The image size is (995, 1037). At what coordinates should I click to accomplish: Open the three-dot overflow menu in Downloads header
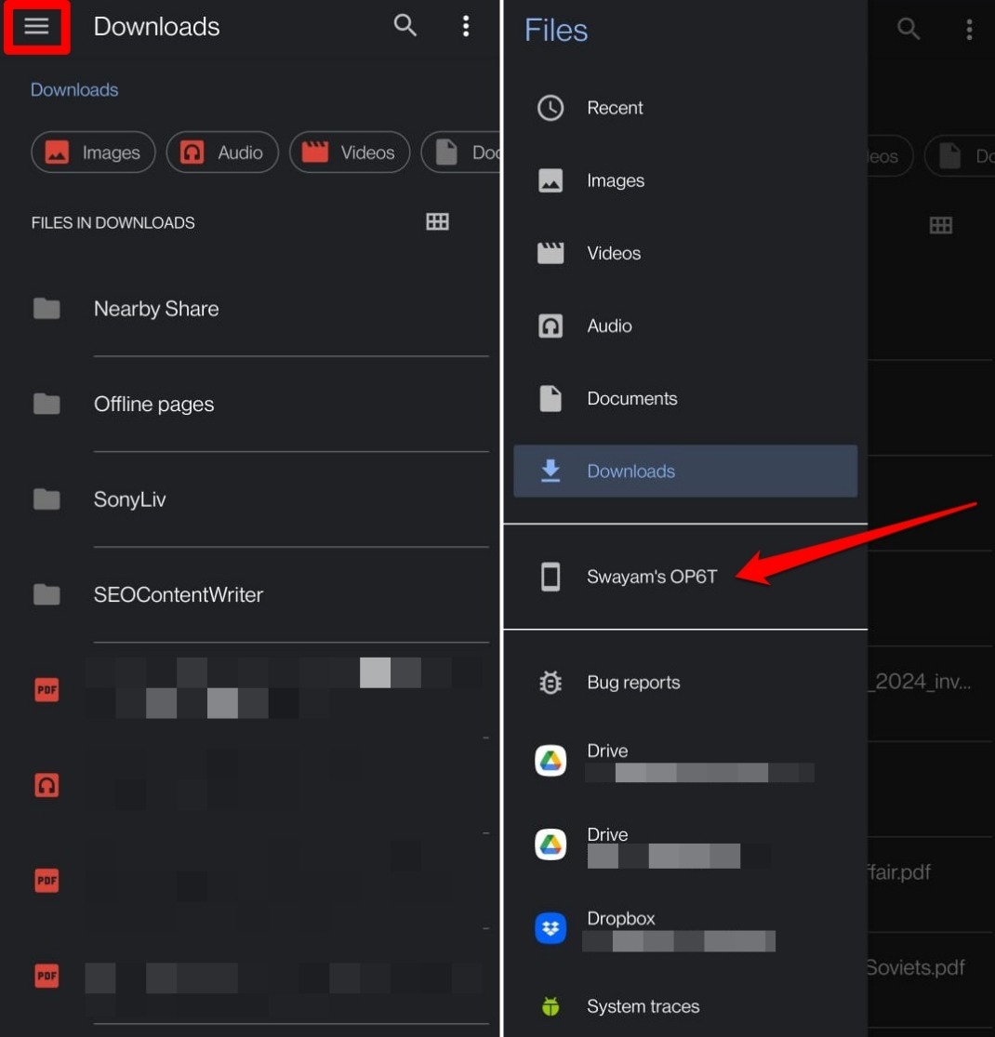(466, 26)
